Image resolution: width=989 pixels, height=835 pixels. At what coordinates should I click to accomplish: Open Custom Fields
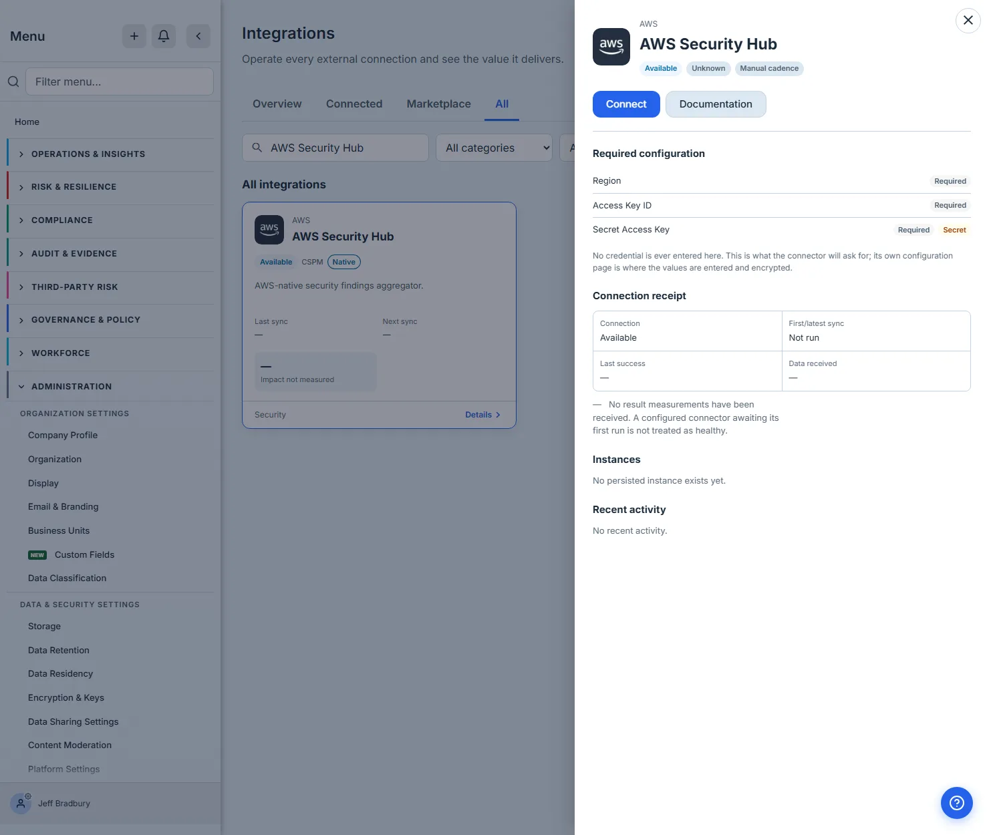click(84, 555)
